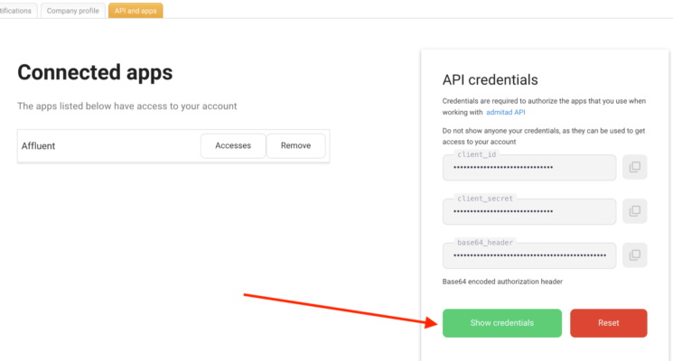The height and width of the screenshot is (361, 673).
Task: Click the Connected apps heading
Action: 95,73
